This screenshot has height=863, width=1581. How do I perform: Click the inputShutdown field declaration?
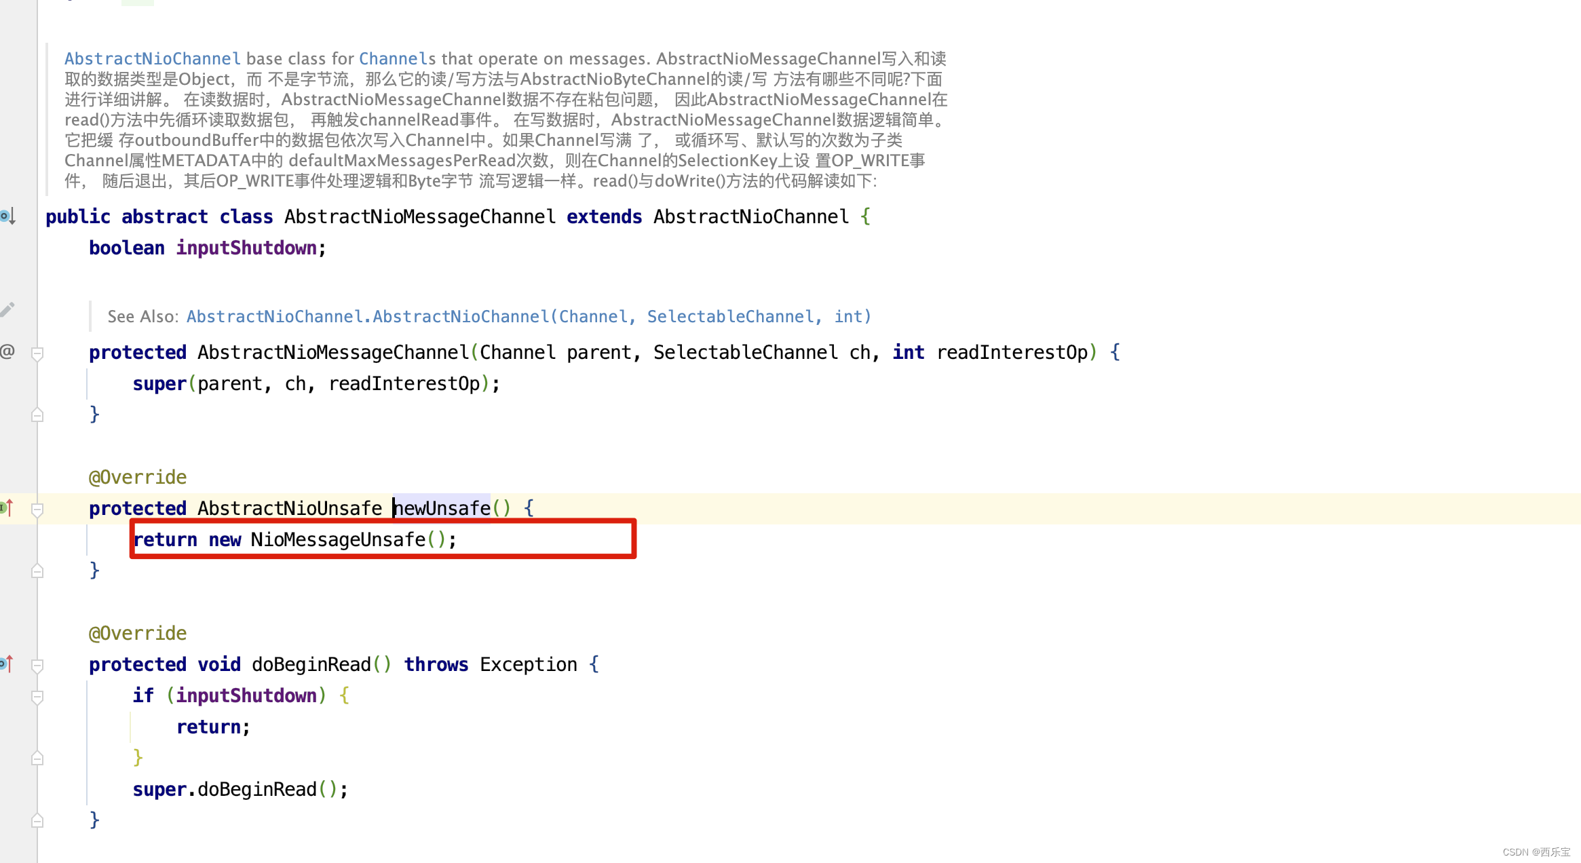pos(246,248)
